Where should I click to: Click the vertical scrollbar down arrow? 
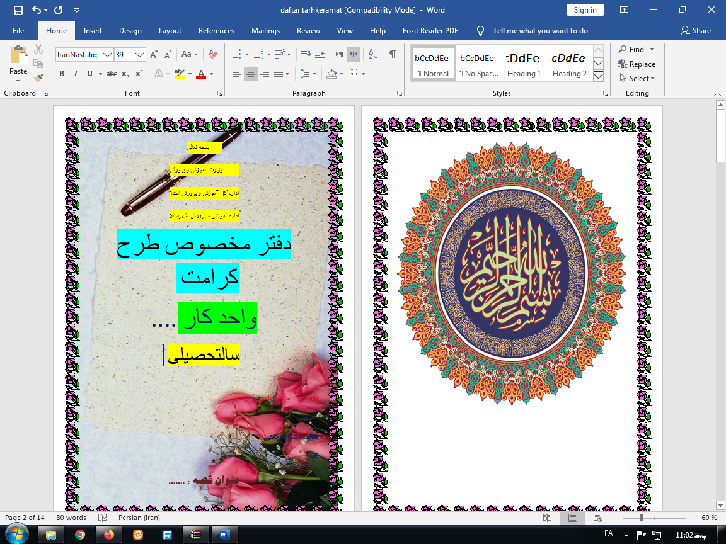coord(720,506)
